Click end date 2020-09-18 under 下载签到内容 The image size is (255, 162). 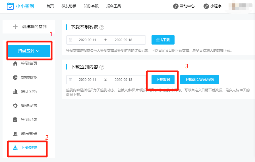(x=123, y=80)
